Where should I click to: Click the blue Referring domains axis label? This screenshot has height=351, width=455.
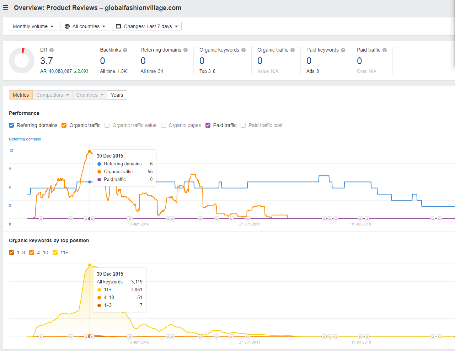(x=25, y=139)
